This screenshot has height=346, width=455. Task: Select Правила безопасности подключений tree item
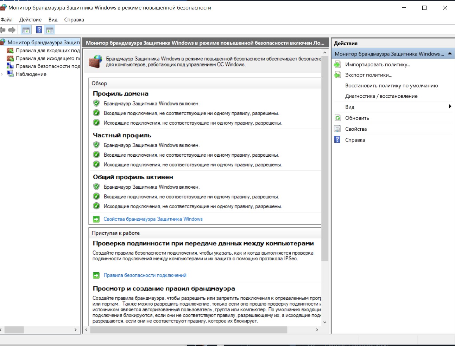(x=48, y=66)
